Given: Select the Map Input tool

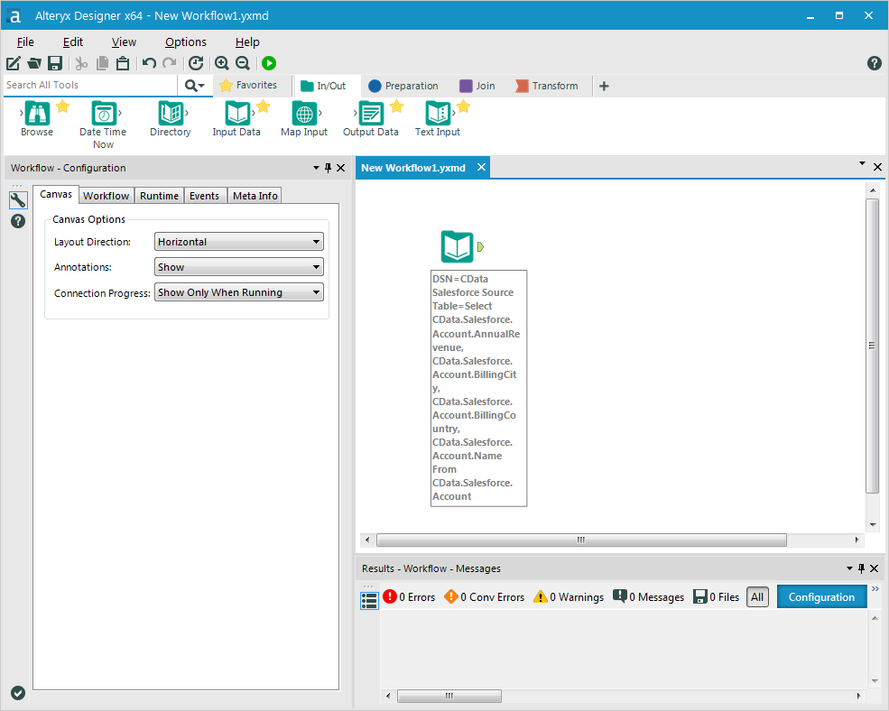Looking at the screenshot, I should click(304, 118).
